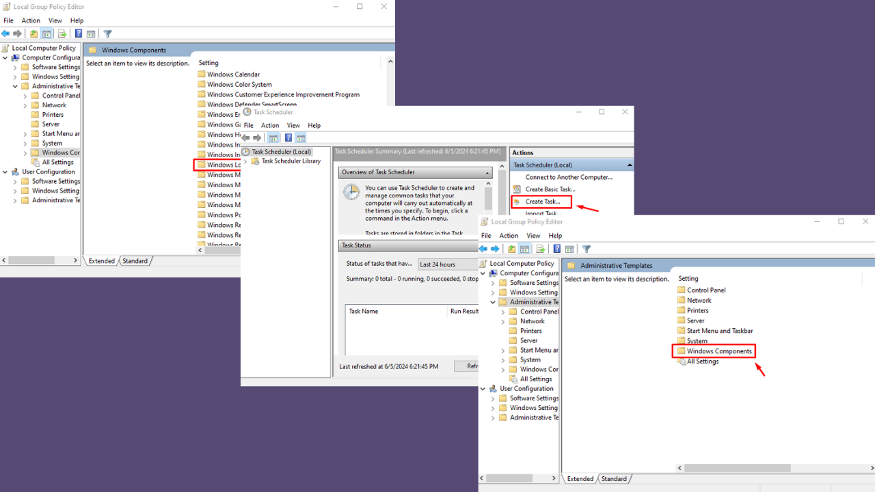875x492 pixels.
Task: Expand Network node in Administrative Templates editor tree
Action: pos(503,321)
